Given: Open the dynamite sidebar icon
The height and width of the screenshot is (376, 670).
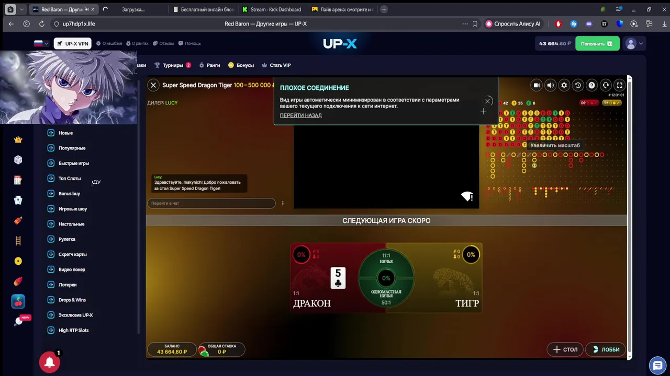Looking at the screenshot, I should [18, 220].
